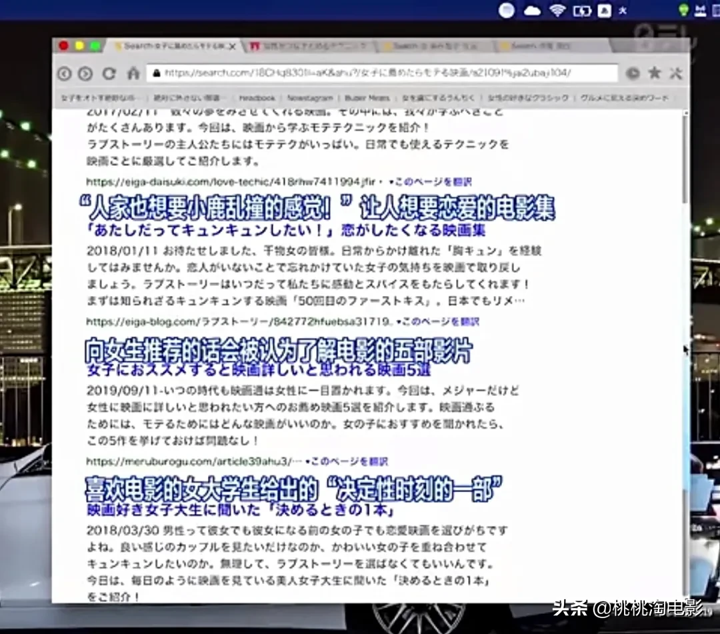Open result '「あたしだってキュンキュンしたい！」恋がしたくなる映画集'
The width and height of the screenshot is (720, 634).
(x=286, y=231)
